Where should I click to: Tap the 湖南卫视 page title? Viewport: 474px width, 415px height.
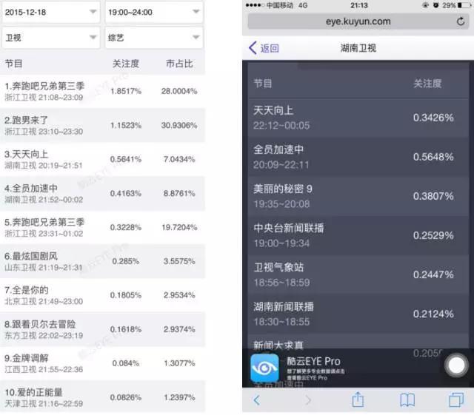[x=358, y=48]
